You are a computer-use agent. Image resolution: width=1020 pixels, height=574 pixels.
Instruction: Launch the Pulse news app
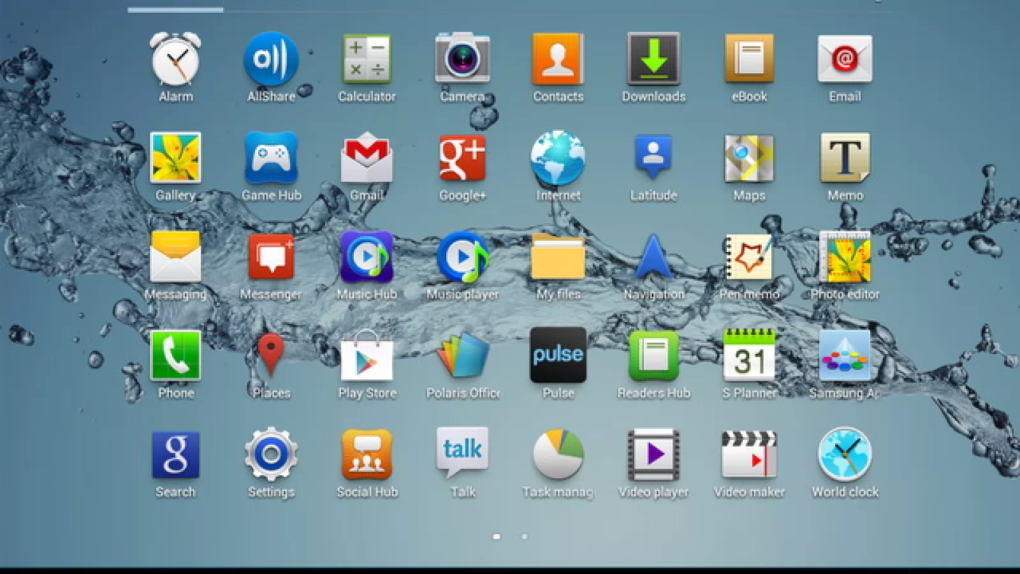point(558,355)
